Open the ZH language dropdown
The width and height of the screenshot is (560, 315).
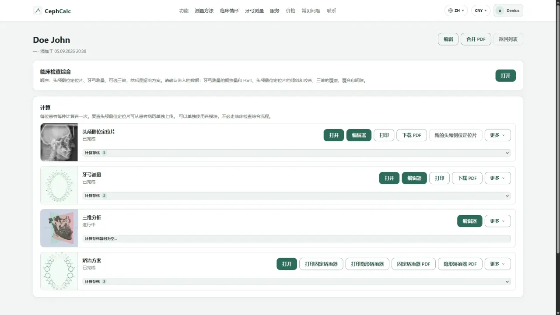pyautogui.click(x=456, y=10)
